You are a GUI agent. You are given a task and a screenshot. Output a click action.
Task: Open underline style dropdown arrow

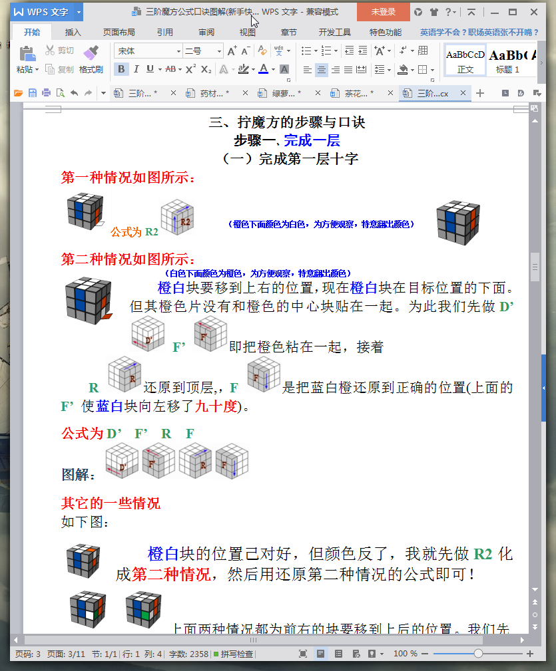point(160,69)
